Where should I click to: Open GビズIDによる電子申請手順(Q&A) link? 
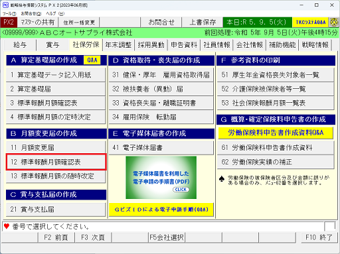click(x=161, y=210)
